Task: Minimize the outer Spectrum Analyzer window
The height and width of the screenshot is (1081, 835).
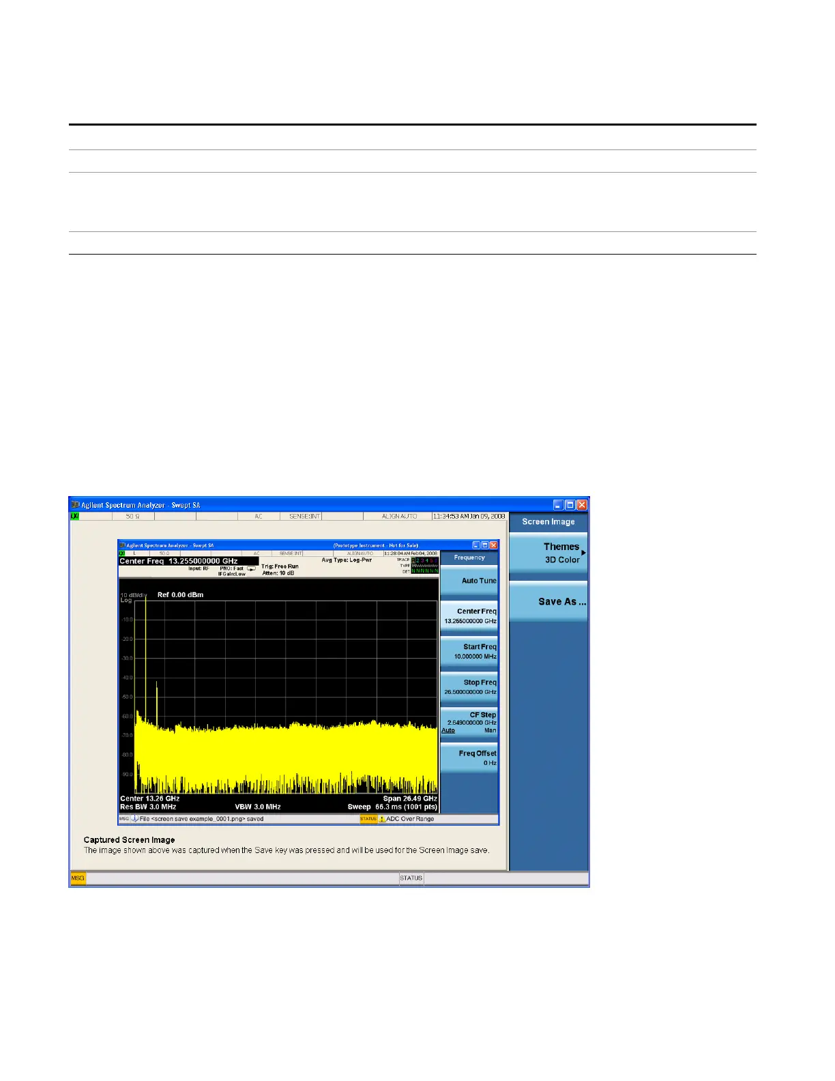Action: [x=558, y=505]
